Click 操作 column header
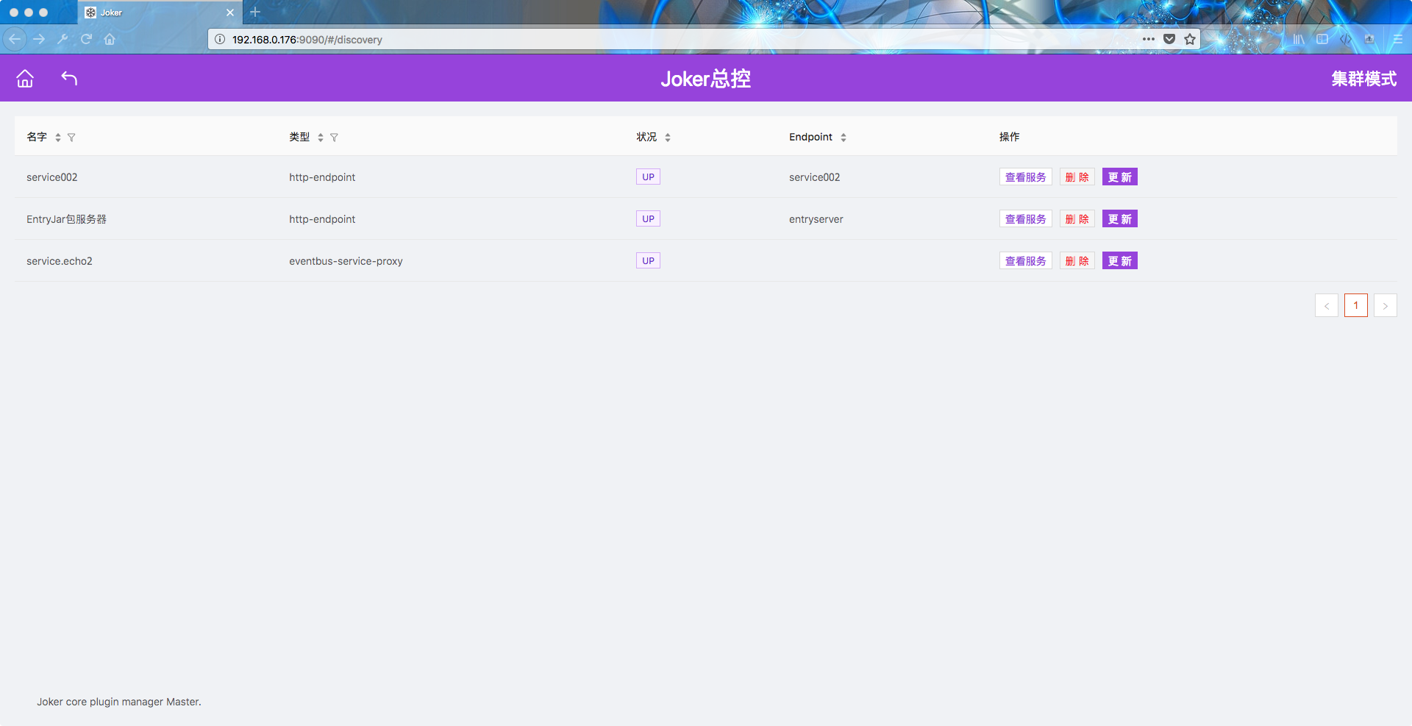1412x726 pixels. click(x=1009, y=137)
